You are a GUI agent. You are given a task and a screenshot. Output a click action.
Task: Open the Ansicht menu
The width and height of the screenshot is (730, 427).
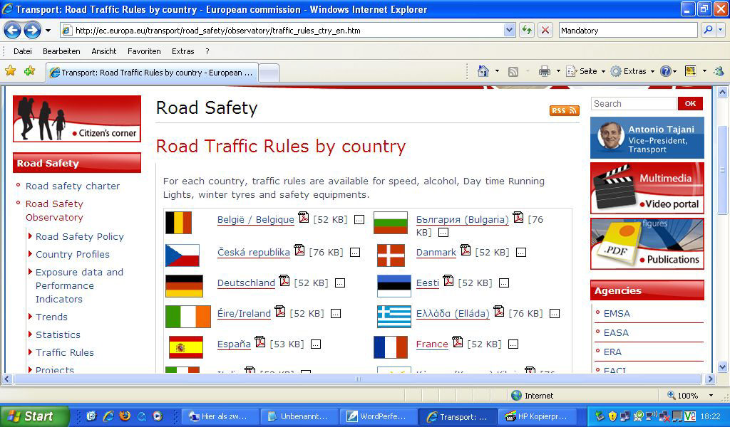tap(104, 51)
